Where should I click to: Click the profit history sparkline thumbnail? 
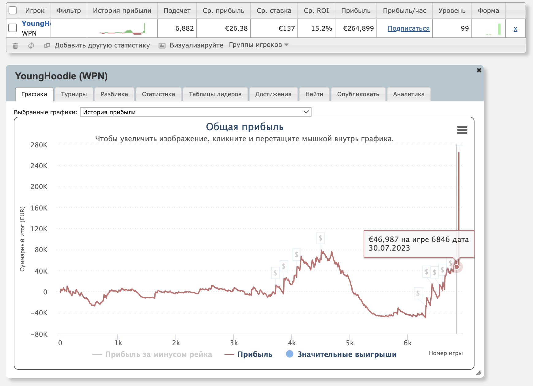[122, 28]
